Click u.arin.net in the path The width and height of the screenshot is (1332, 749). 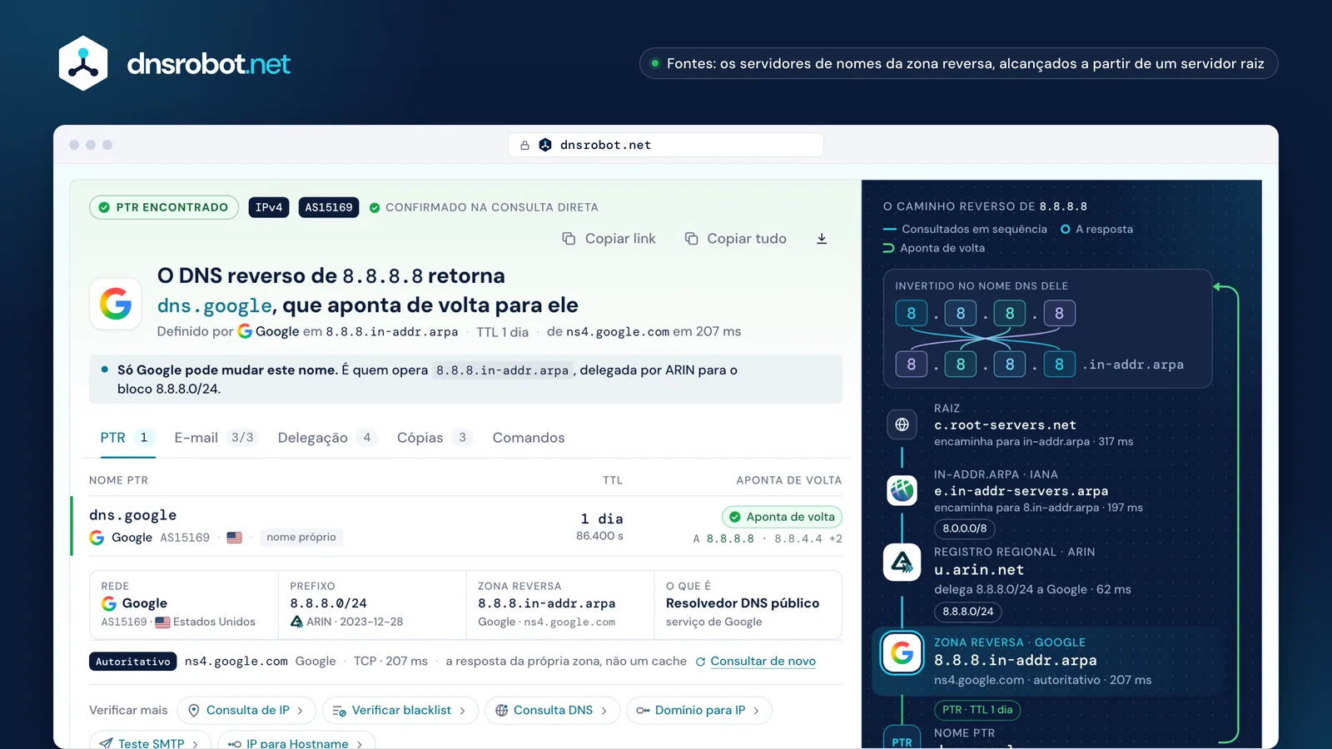[x=979, y=570]
